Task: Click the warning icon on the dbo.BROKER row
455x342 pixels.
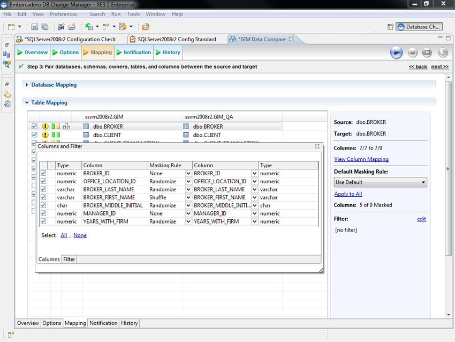Action: tap(45, 127)
